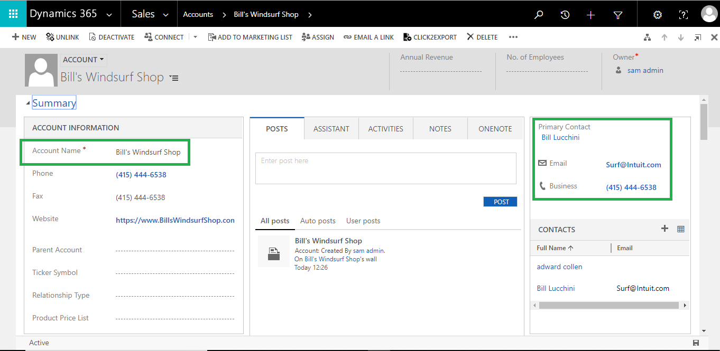Open primary contact Bill Lucchini link

click(x=560, y=137)
